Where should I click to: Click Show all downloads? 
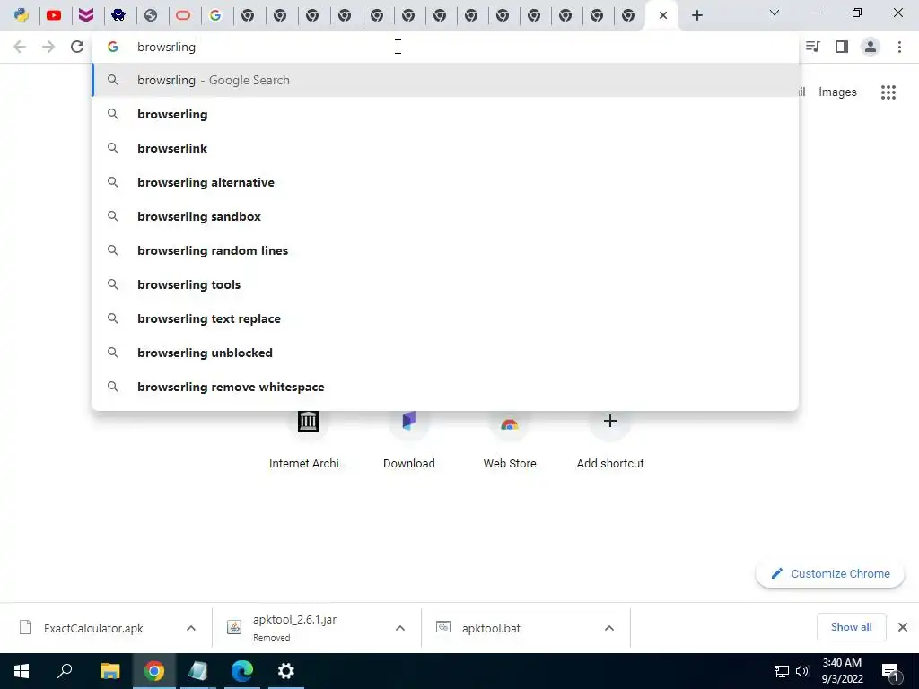click(x=851, y=627)
